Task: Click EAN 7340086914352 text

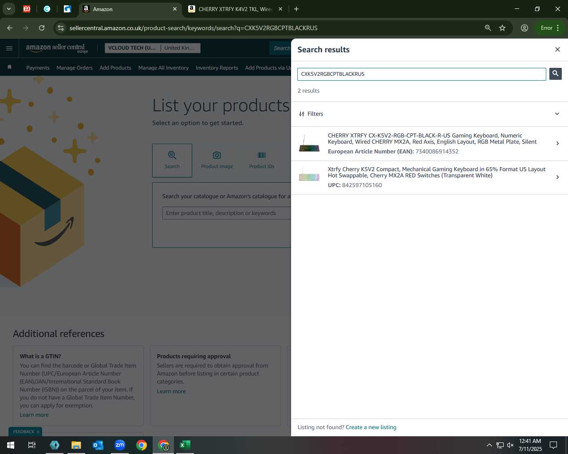Action: pos(393,152)
